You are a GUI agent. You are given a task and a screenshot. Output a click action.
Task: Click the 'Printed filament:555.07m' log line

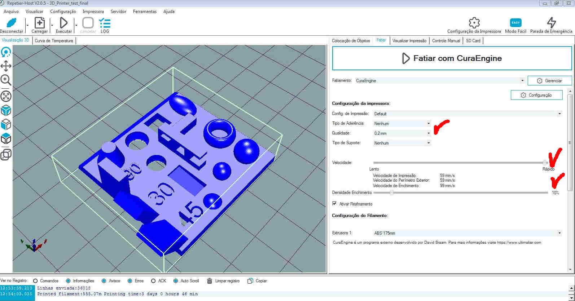117,294
